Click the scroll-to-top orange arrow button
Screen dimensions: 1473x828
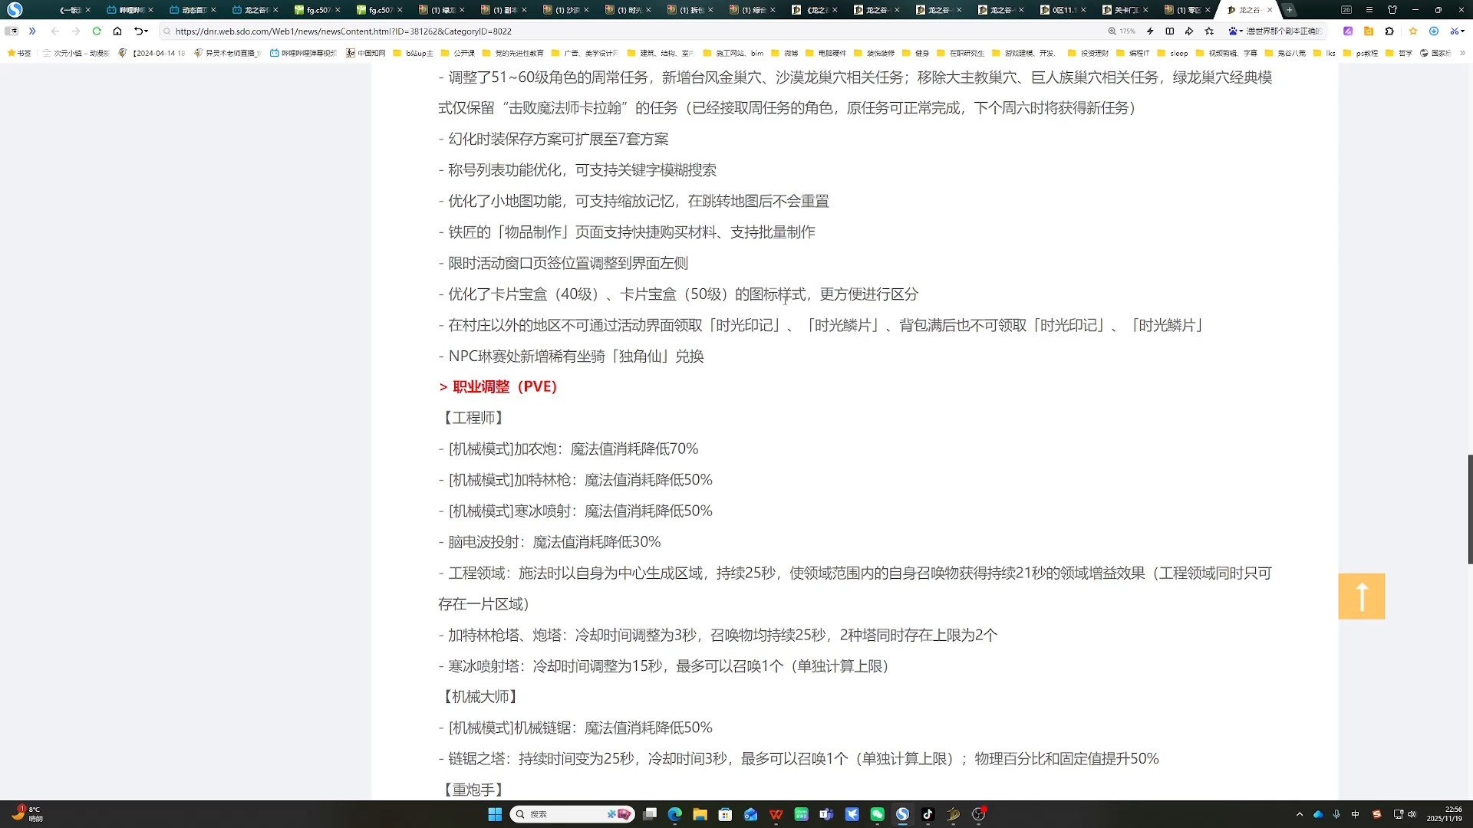(1361, 596)
